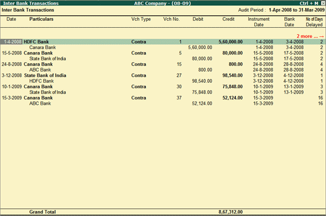Click the Canara Bank sub-entry under HDFC Bank
326x216 pixels.
click(x=43, y=47)
